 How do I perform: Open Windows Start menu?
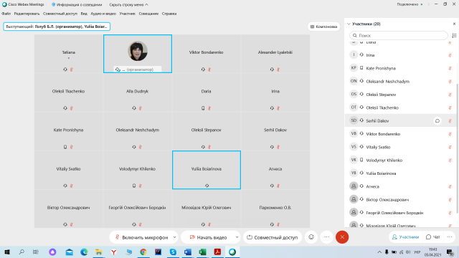click(x=7, y=252)
